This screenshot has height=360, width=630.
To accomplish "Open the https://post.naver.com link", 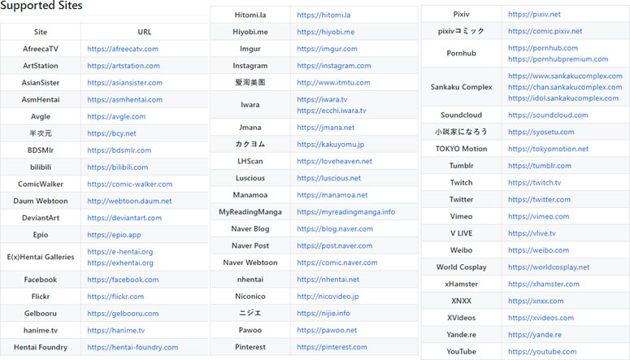I will click(335, 245).
